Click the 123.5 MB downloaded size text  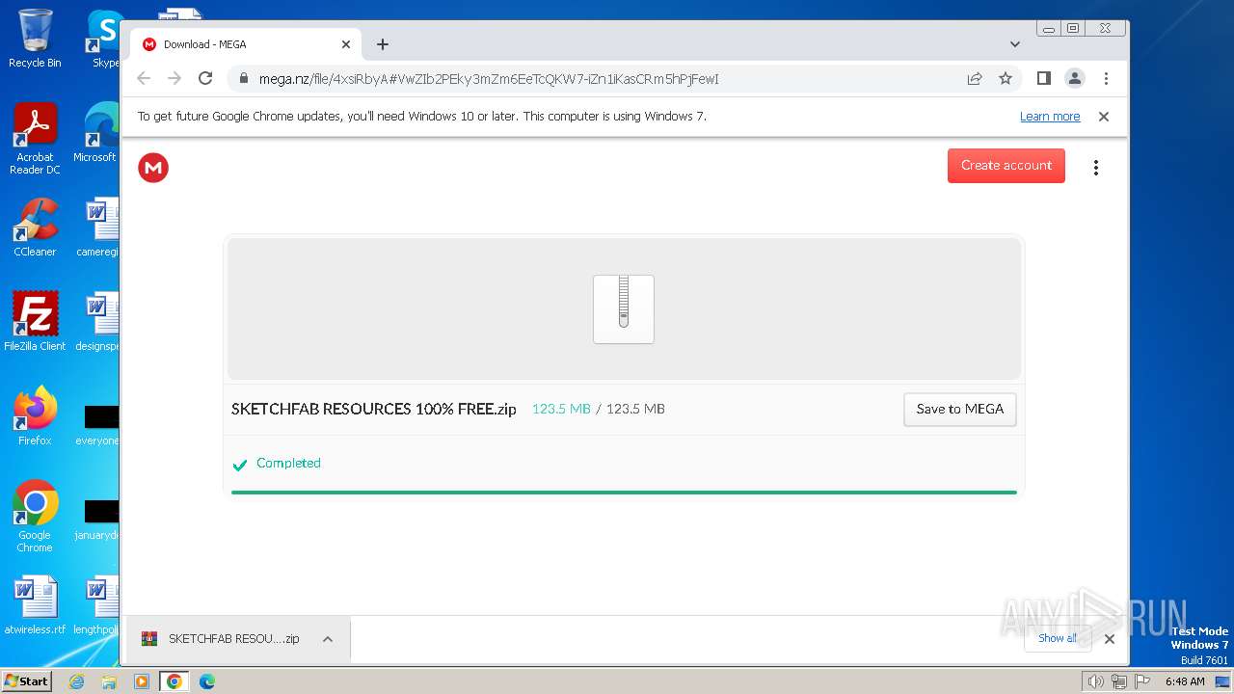pyautogui.click(x=561, y=409)
